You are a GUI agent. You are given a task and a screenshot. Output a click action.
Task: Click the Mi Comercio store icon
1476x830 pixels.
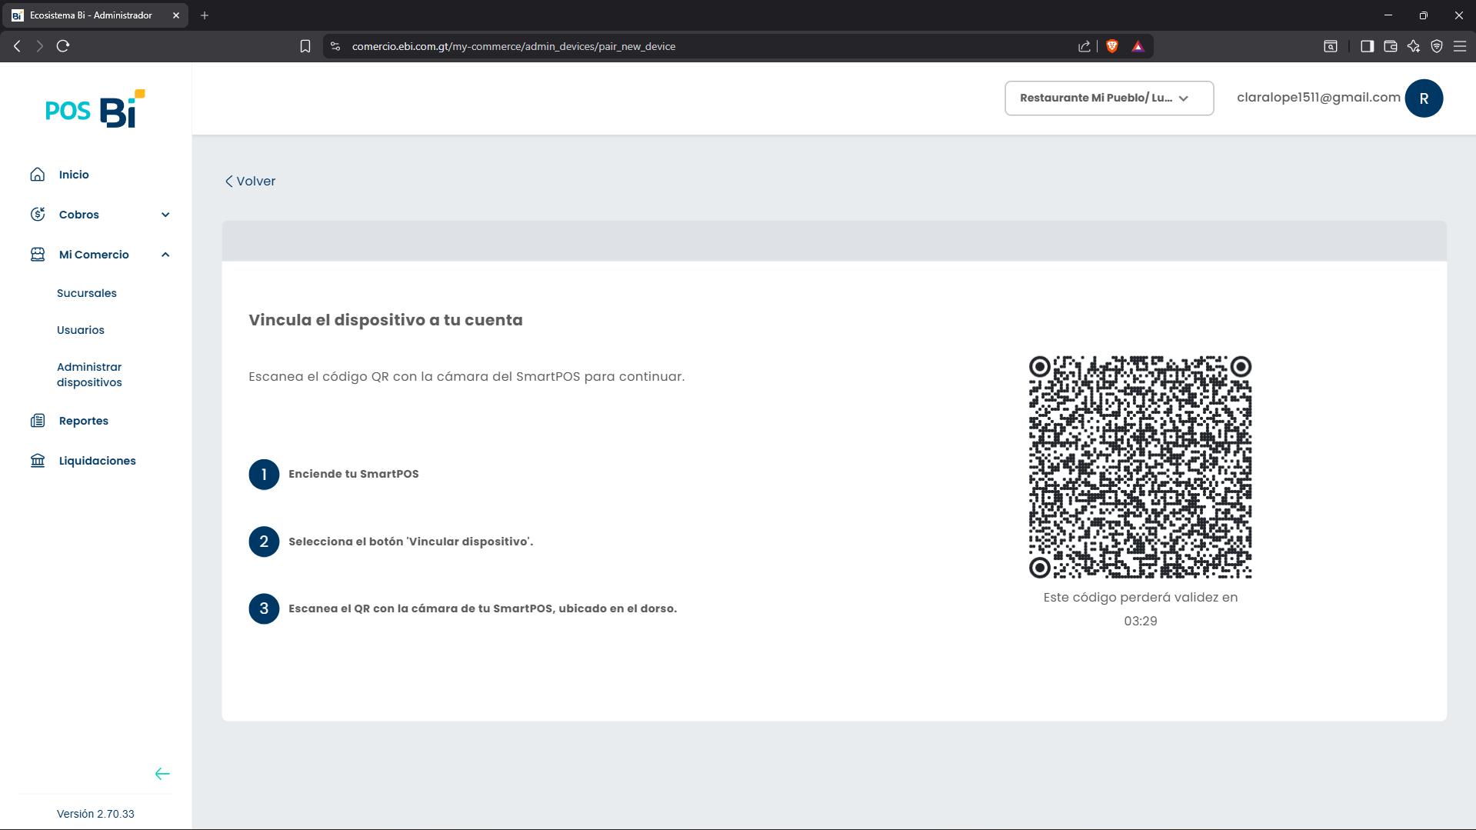(x=38, y=255)
